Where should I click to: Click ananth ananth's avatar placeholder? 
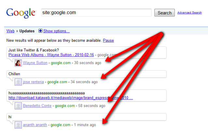(x=18, y=125)
